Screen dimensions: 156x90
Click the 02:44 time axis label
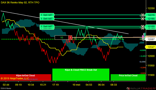pyautogui.click(x=6, y=85)
